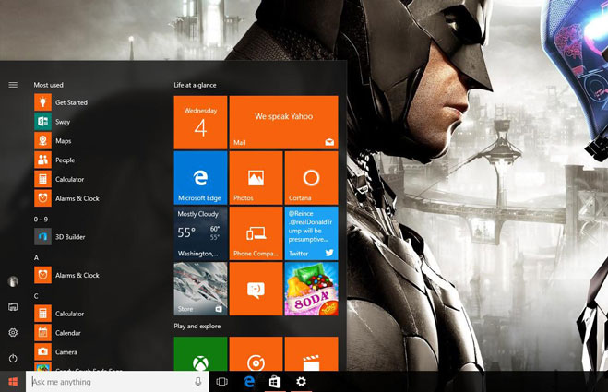Launch the Camera app

pos(56,352)
